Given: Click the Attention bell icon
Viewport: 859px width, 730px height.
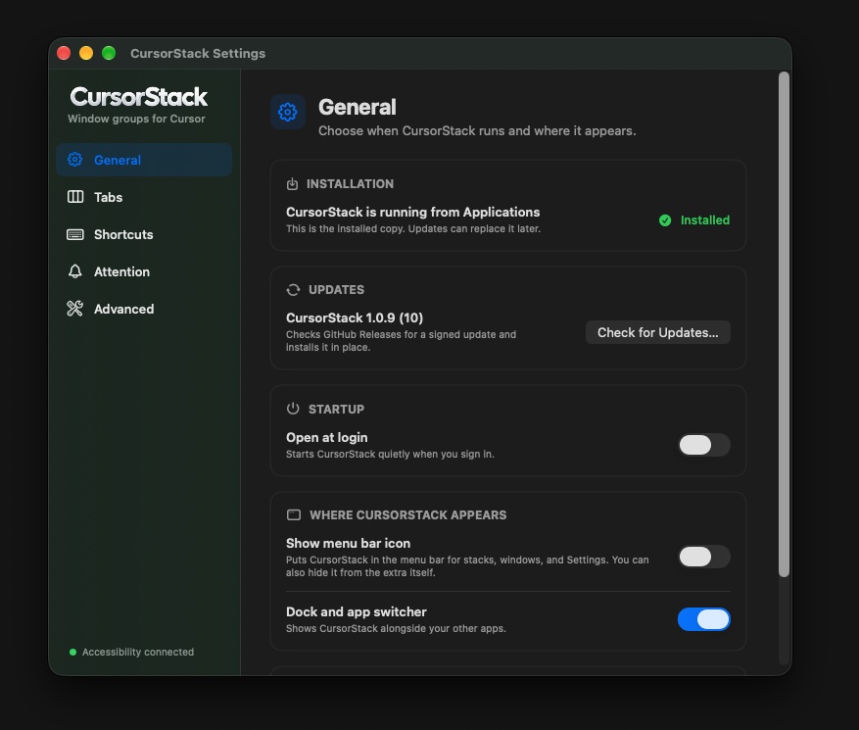Looking at the screenshot, I should tap(75, 271).
